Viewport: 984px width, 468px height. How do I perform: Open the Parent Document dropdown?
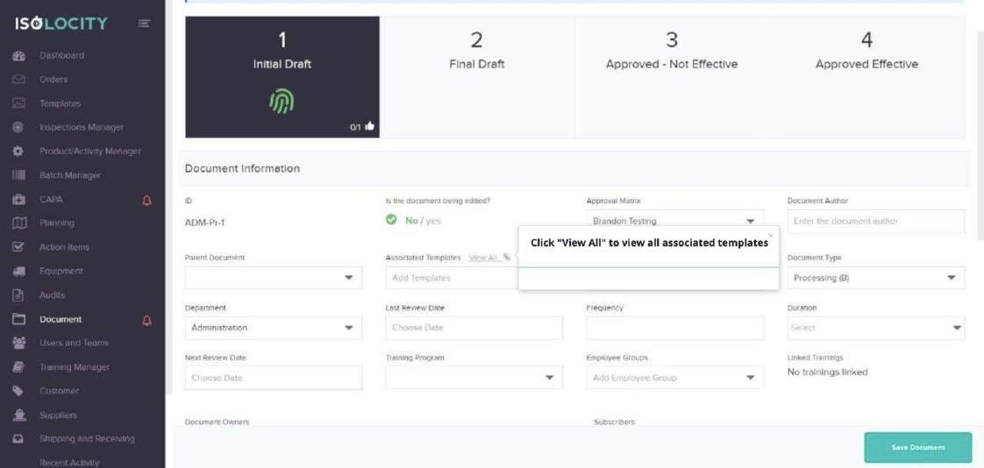[x=273, y=277]
